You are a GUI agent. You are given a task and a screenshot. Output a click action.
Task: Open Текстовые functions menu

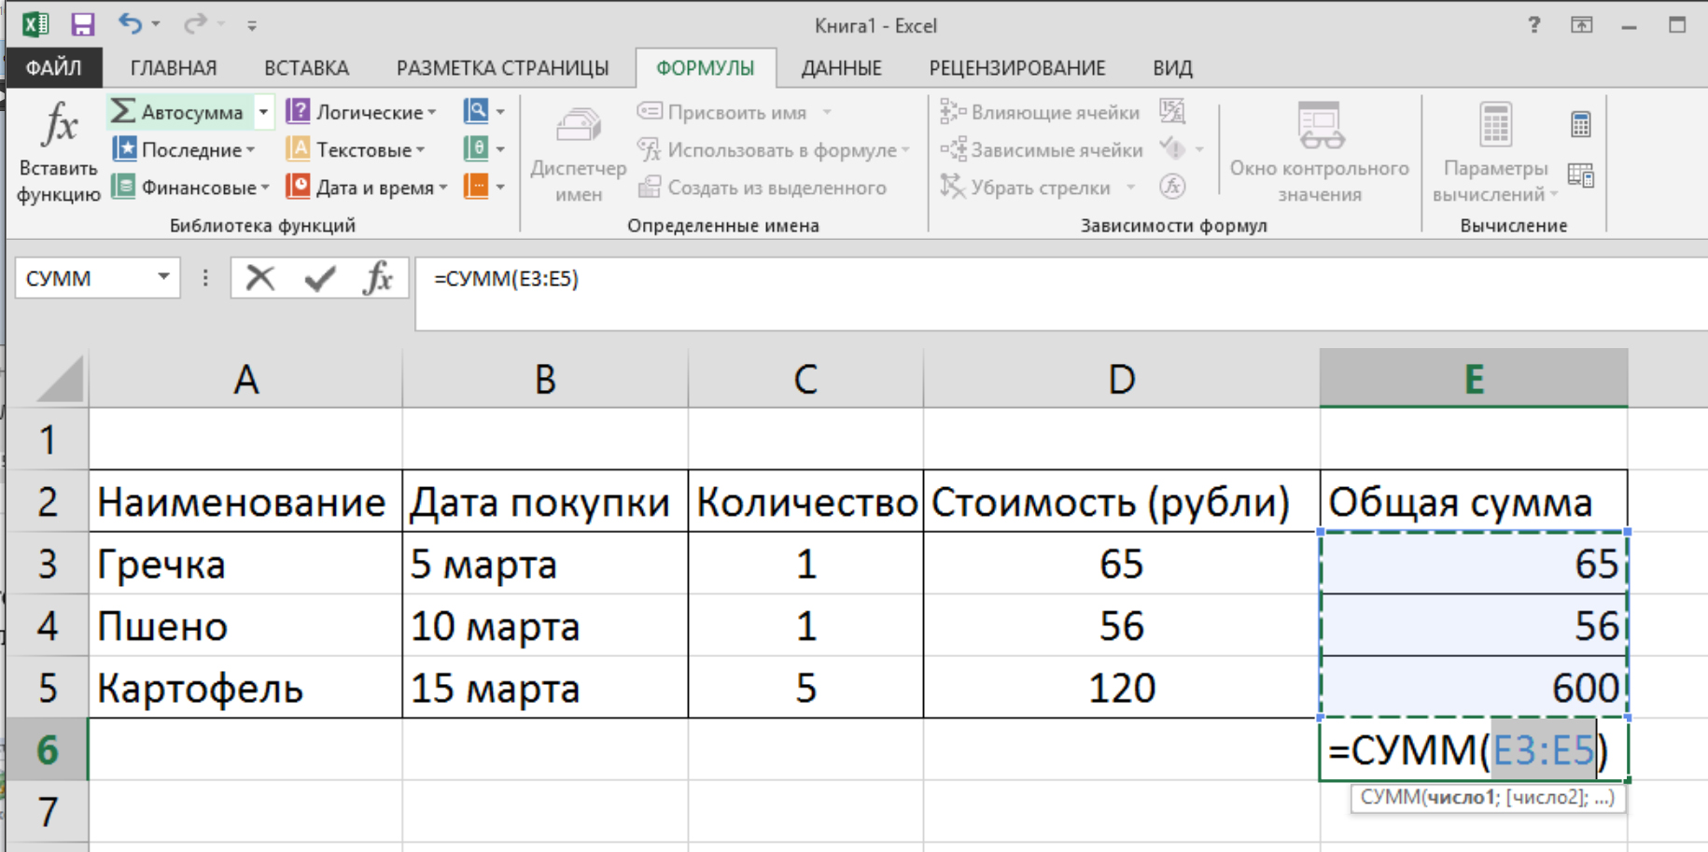tap(356, 149)
